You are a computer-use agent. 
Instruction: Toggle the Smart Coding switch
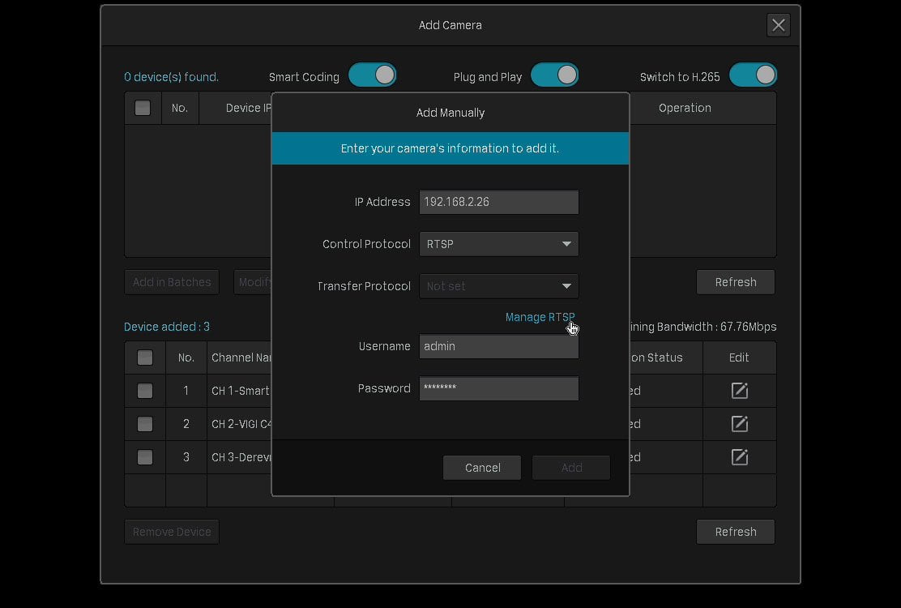(x=373, y=75)
